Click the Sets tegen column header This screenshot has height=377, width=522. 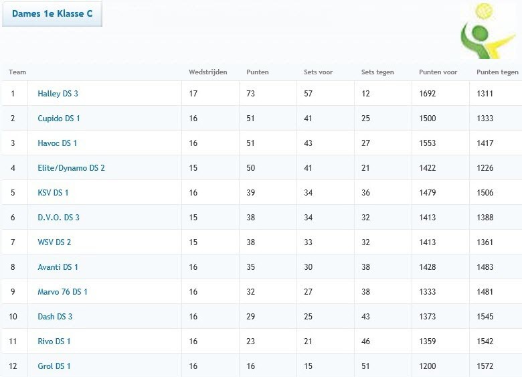click(x=377, y=72)
